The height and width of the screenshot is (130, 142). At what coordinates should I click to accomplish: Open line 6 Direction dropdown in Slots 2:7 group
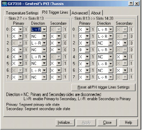(39, 70)
